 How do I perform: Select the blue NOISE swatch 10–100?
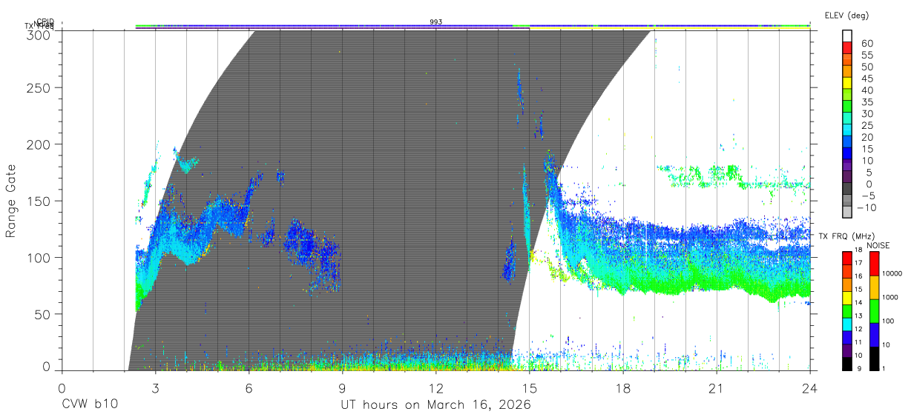(873, 334)
